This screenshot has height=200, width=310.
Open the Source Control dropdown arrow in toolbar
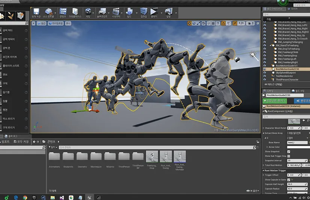click(x=55, y=13)
